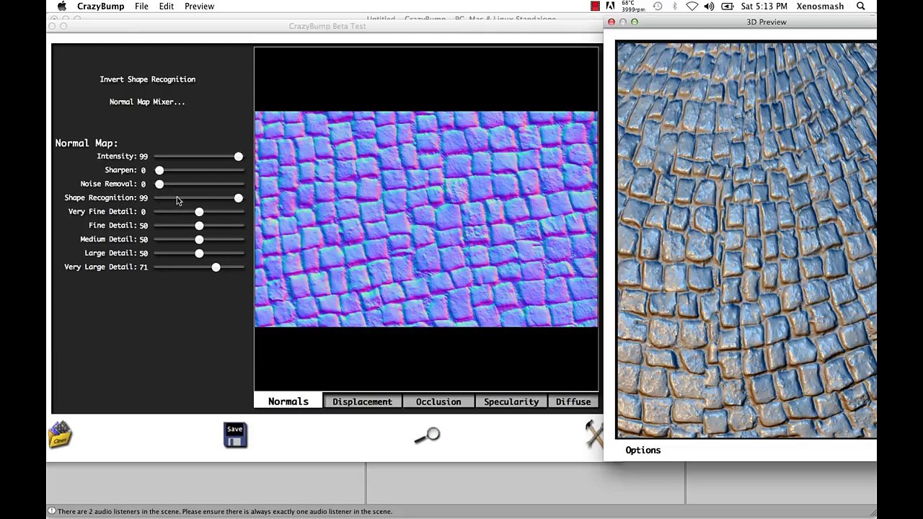This screenshot has height=519, width=923.
Task: Click the warning icon in the status bar
Action: (x=52, y=511)
